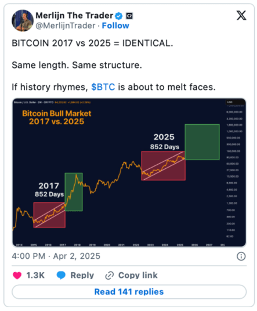Click the 4:00 PM Apr 2, 2025 timestamp
257x311 pixels.
point(56,256)
